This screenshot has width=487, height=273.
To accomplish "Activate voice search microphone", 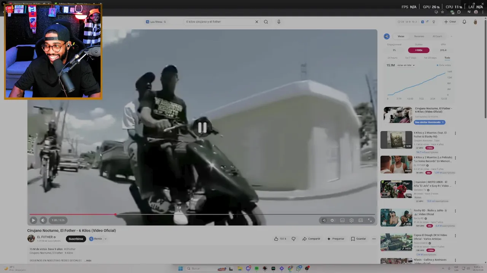I will click(279, 22).
